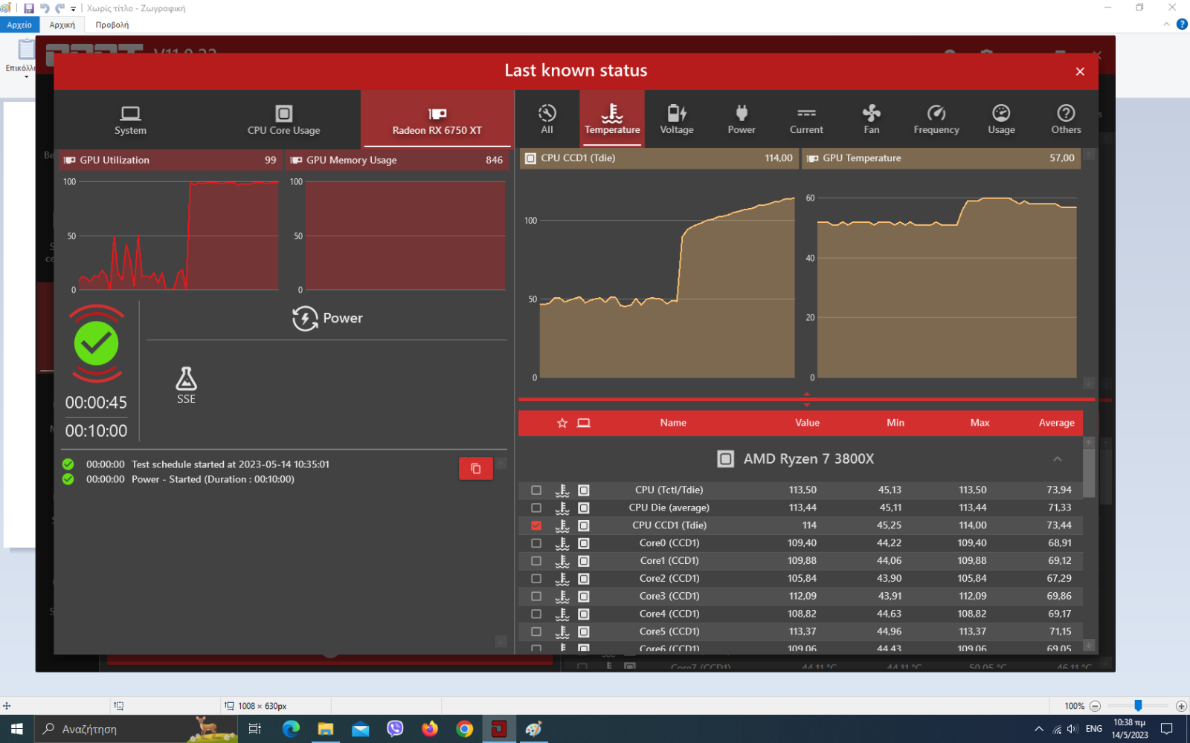The image size is (1190, 743).
Task: Open Microsoft Edge from the taskbar
Action: coord(291,729)
